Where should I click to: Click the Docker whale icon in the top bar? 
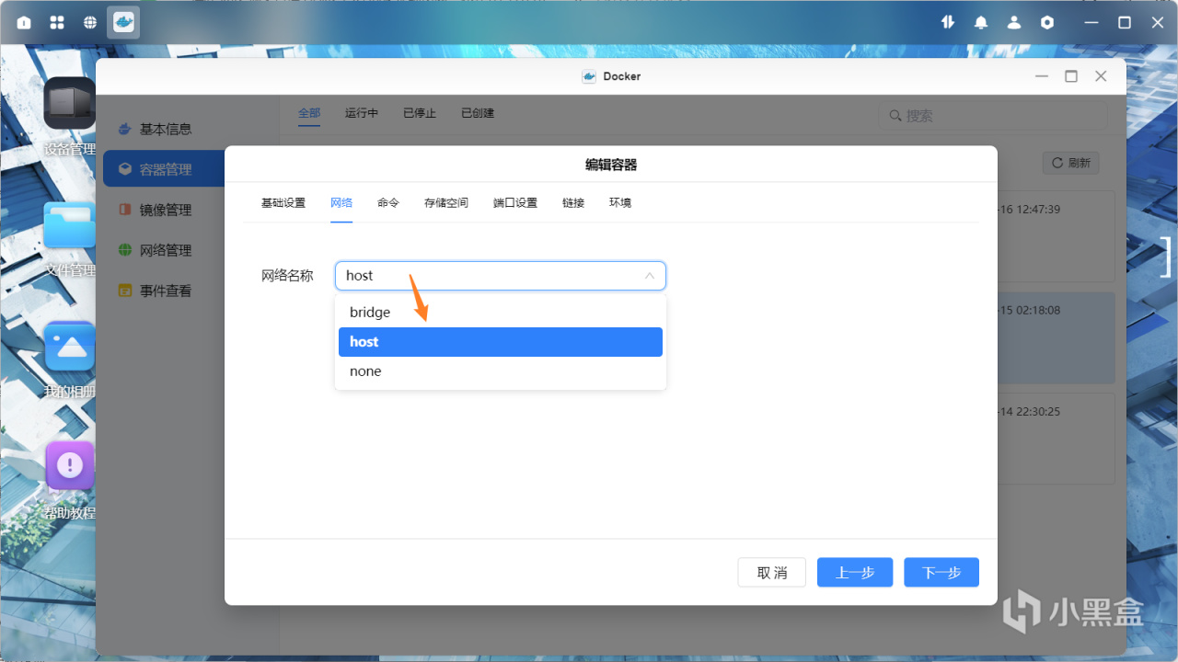[123, 22]
